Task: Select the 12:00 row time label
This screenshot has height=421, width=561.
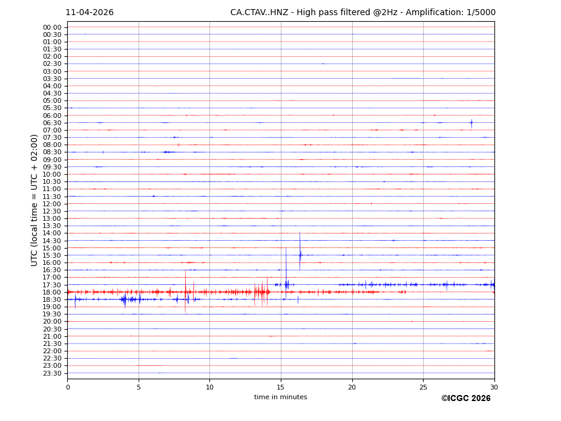Action: [51, 204]
